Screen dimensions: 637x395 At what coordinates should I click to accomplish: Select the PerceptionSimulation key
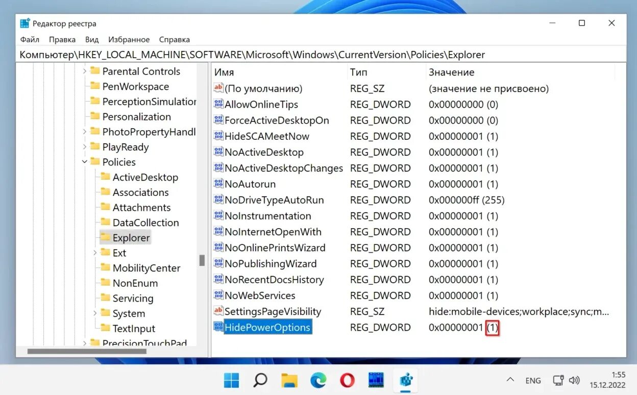[x=149, y=102]
